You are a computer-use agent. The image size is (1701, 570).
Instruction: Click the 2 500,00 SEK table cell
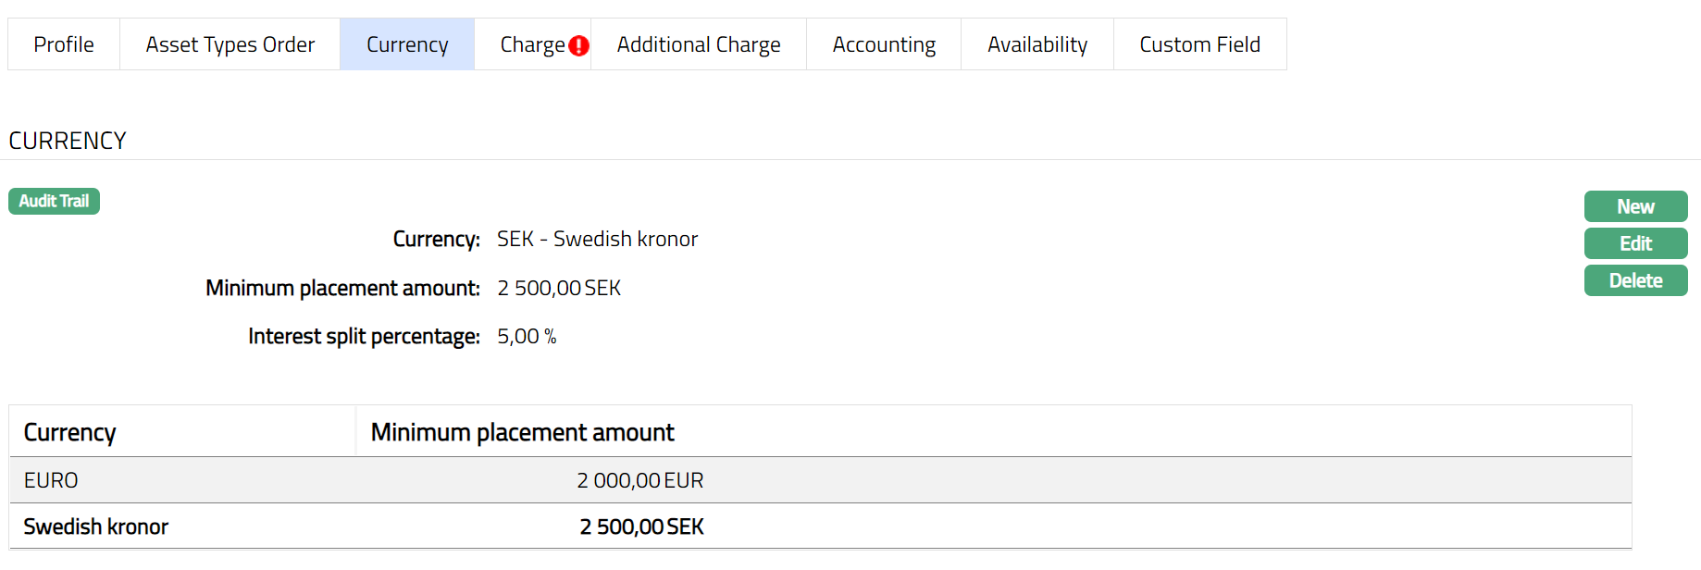(641, 527)
